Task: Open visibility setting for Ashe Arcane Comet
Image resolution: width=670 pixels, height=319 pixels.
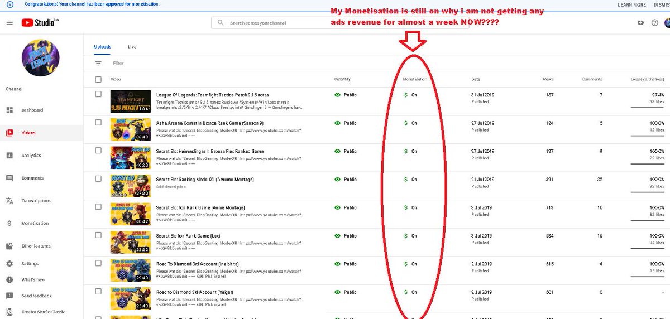Action: point(346,123)
